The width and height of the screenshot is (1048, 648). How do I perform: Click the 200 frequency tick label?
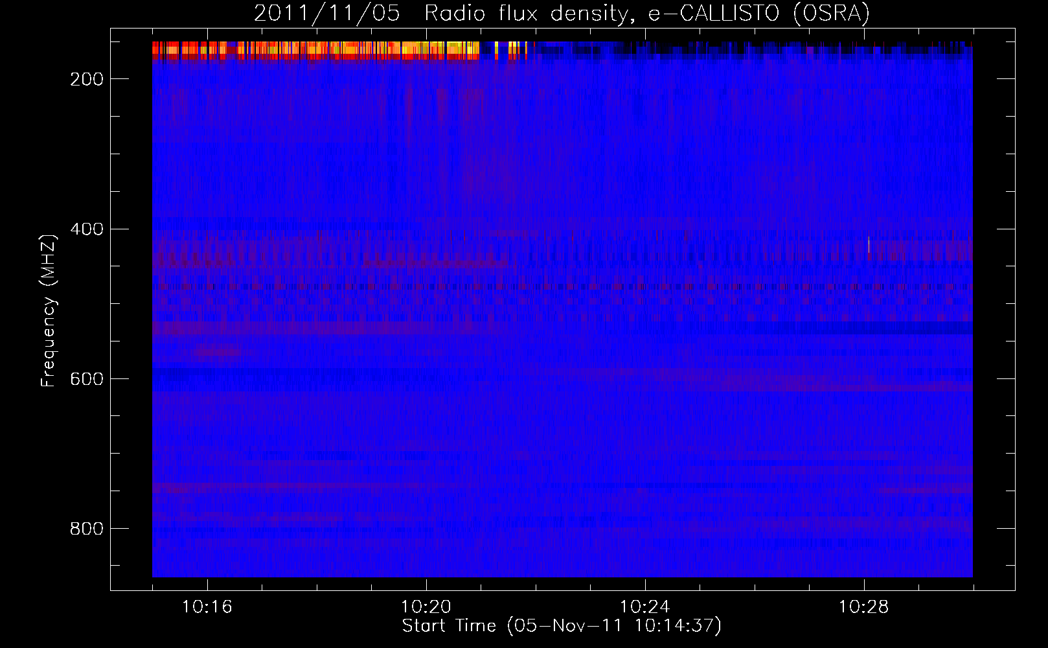tap(87, 79)
